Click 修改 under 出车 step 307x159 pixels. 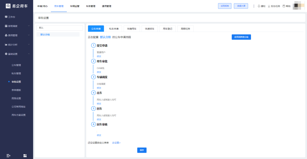[x=99, y=104]
